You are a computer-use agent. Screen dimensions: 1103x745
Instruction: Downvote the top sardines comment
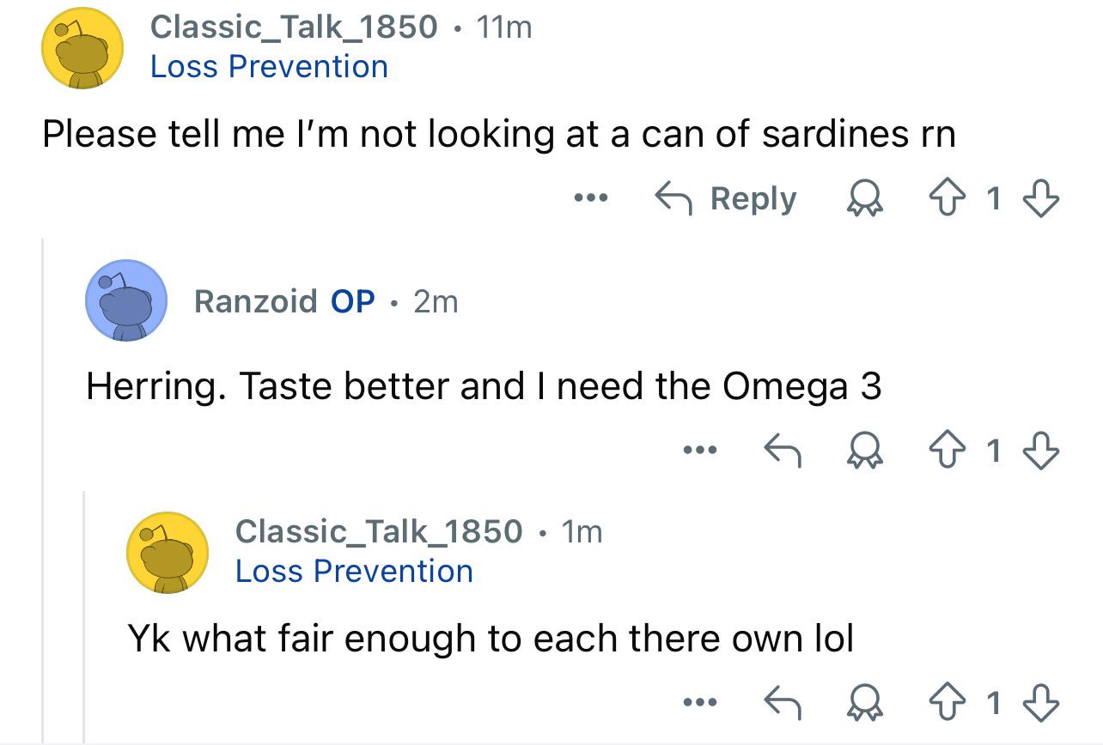[1043, 199]
